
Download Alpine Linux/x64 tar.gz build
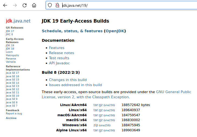pos(98,130)
